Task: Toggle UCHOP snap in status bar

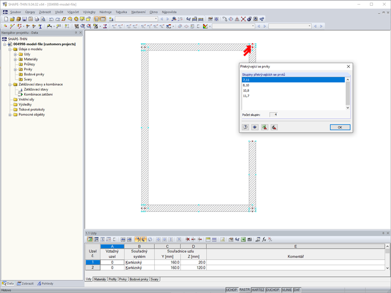Action: tap(231, 290)
